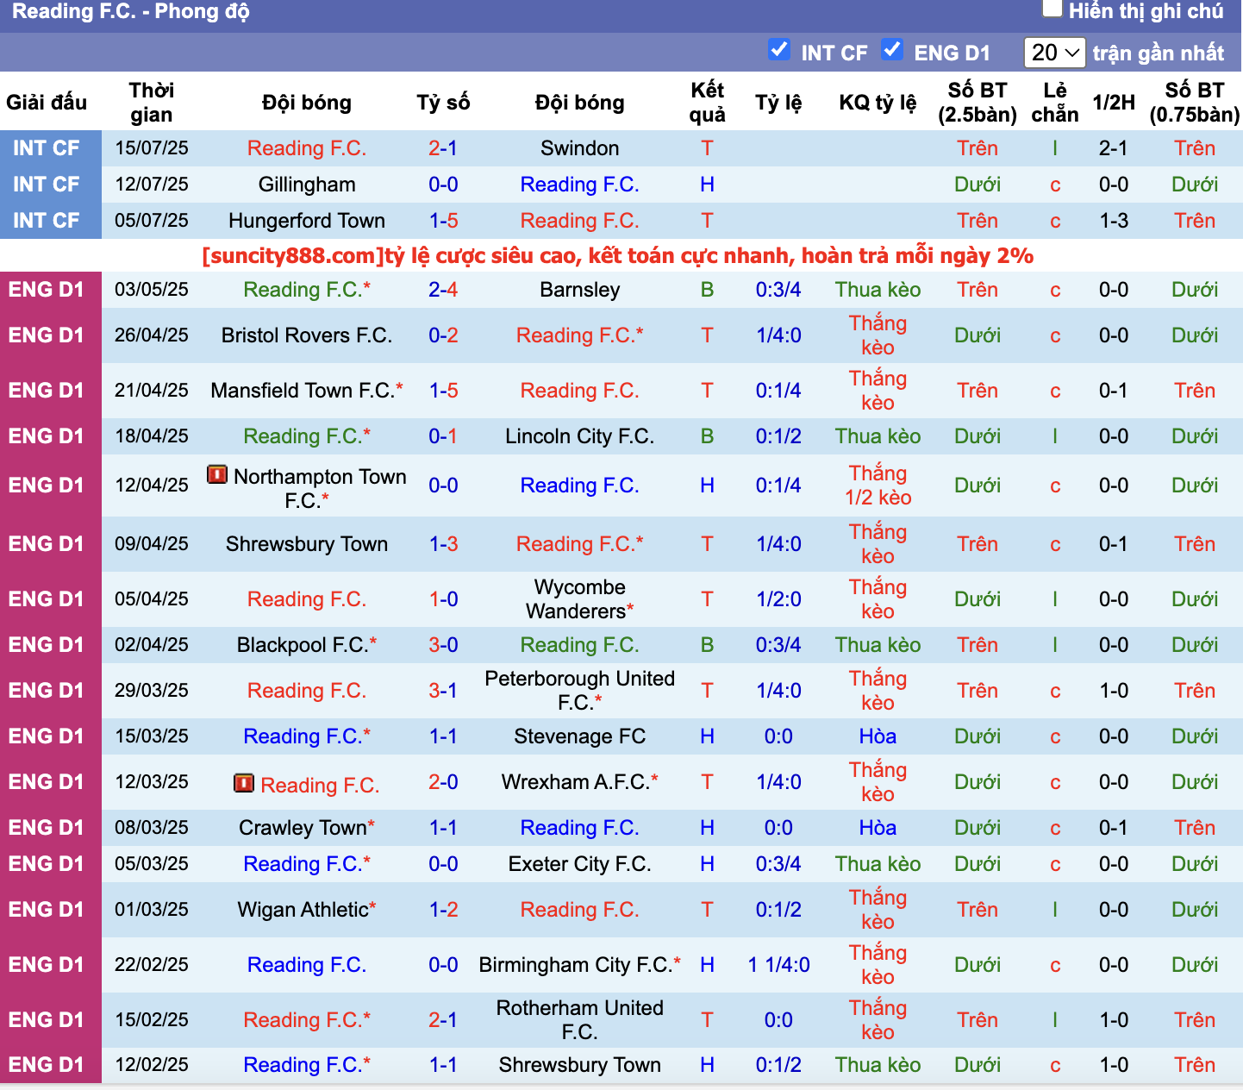Click the 2-4 score against Barnsley

pos(443,290)
